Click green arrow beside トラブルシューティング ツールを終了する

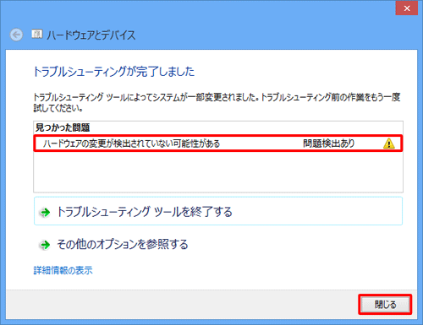pyautogui.click(x=45, y=212)
